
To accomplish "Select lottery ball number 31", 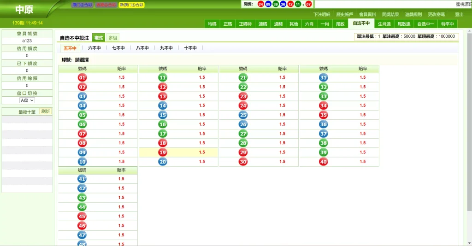I will [323, 77].
